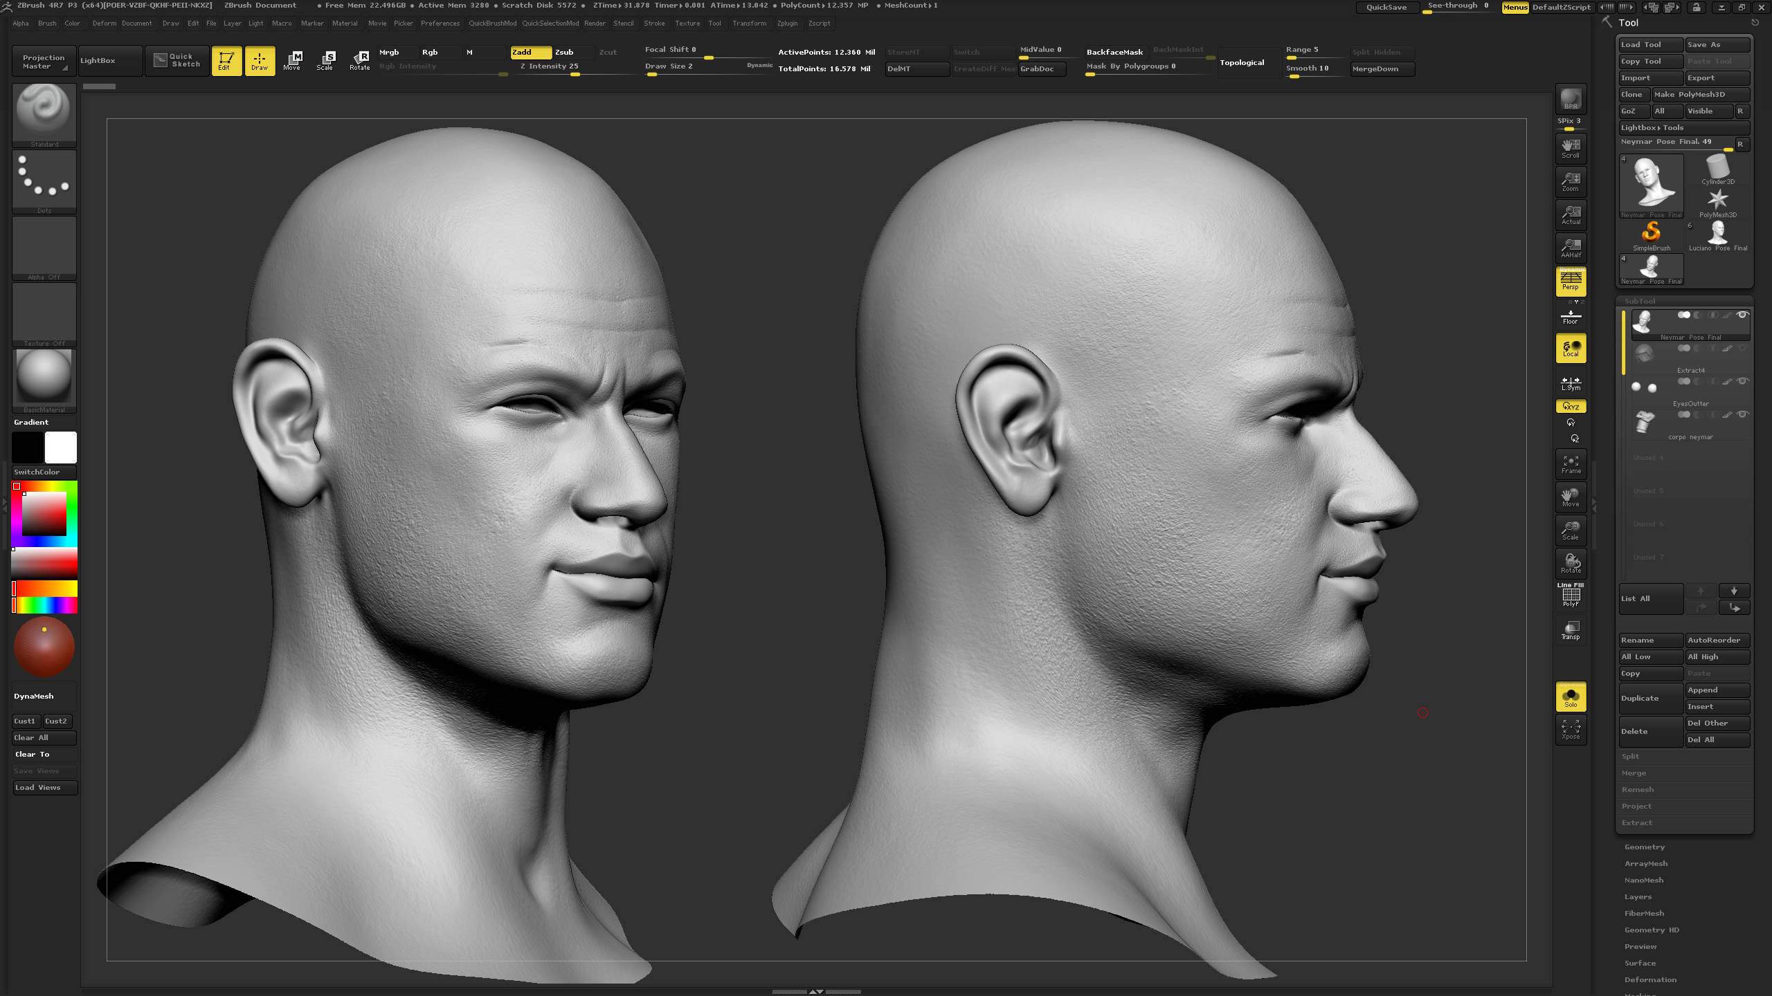This screenshot has height=996, width=1772.
Task: Expand the Layers section in Tool palette
Action: click(x=1638, y=897)
